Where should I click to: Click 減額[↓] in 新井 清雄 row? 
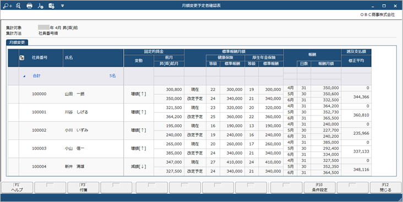pyautogui.click(x=139, y=167)
